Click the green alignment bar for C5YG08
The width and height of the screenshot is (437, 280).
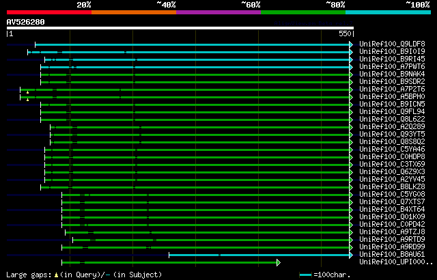pos(206,195)
